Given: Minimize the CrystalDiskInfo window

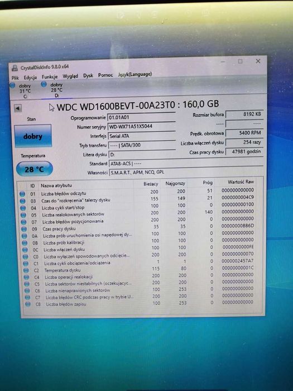Looking at the screenshot, I should click(x=223, y=61).
